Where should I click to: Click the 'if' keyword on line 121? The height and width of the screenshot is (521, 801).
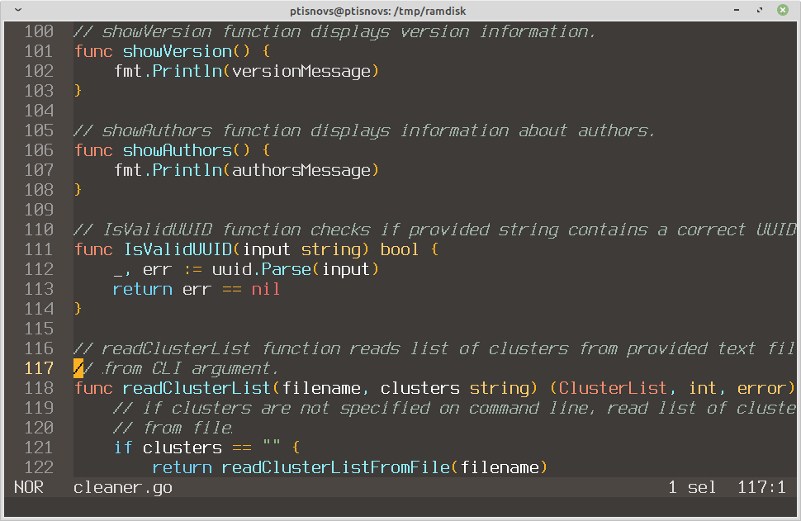click(123, 448)
